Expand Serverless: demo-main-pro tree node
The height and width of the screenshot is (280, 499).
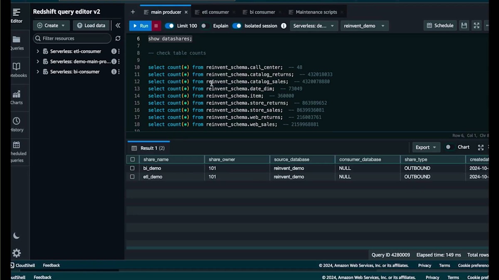pos(38,61)
